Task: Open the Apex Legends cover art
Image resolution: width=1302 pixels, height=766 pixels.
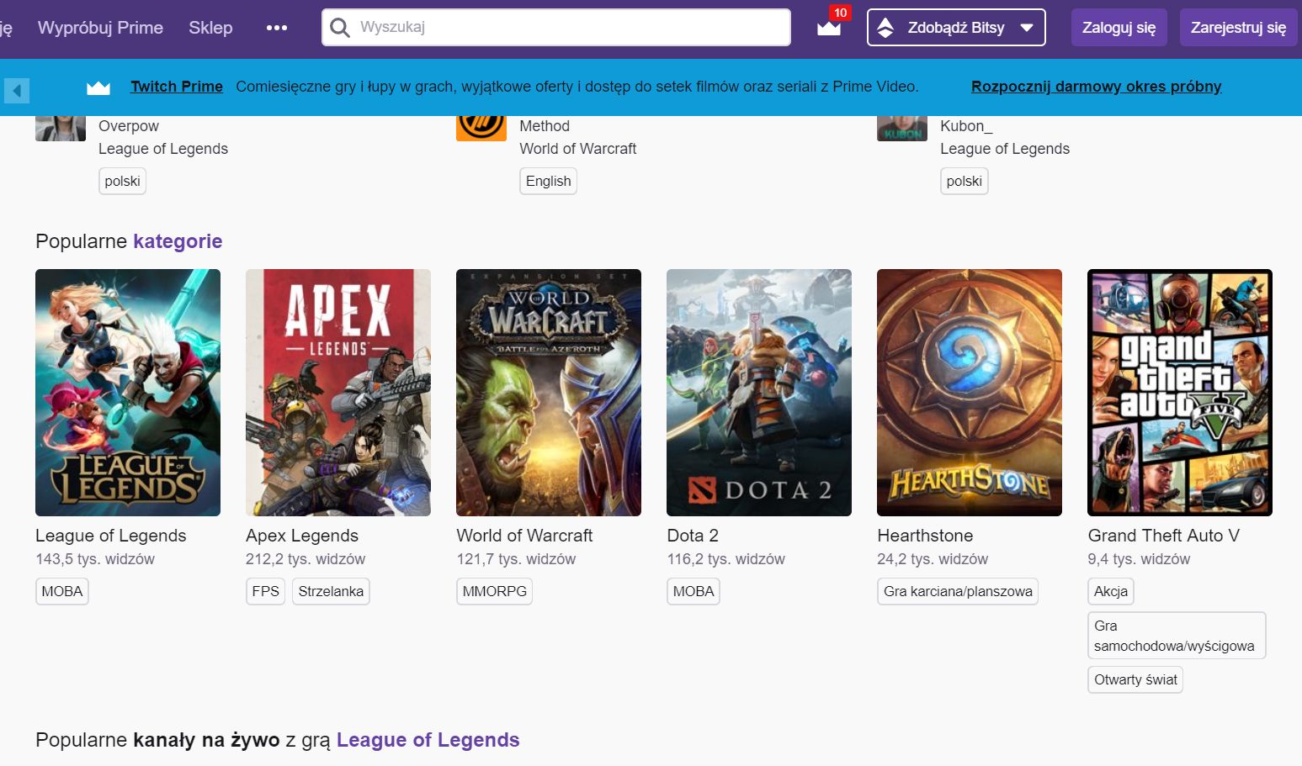Action: (x=338, y=393)
